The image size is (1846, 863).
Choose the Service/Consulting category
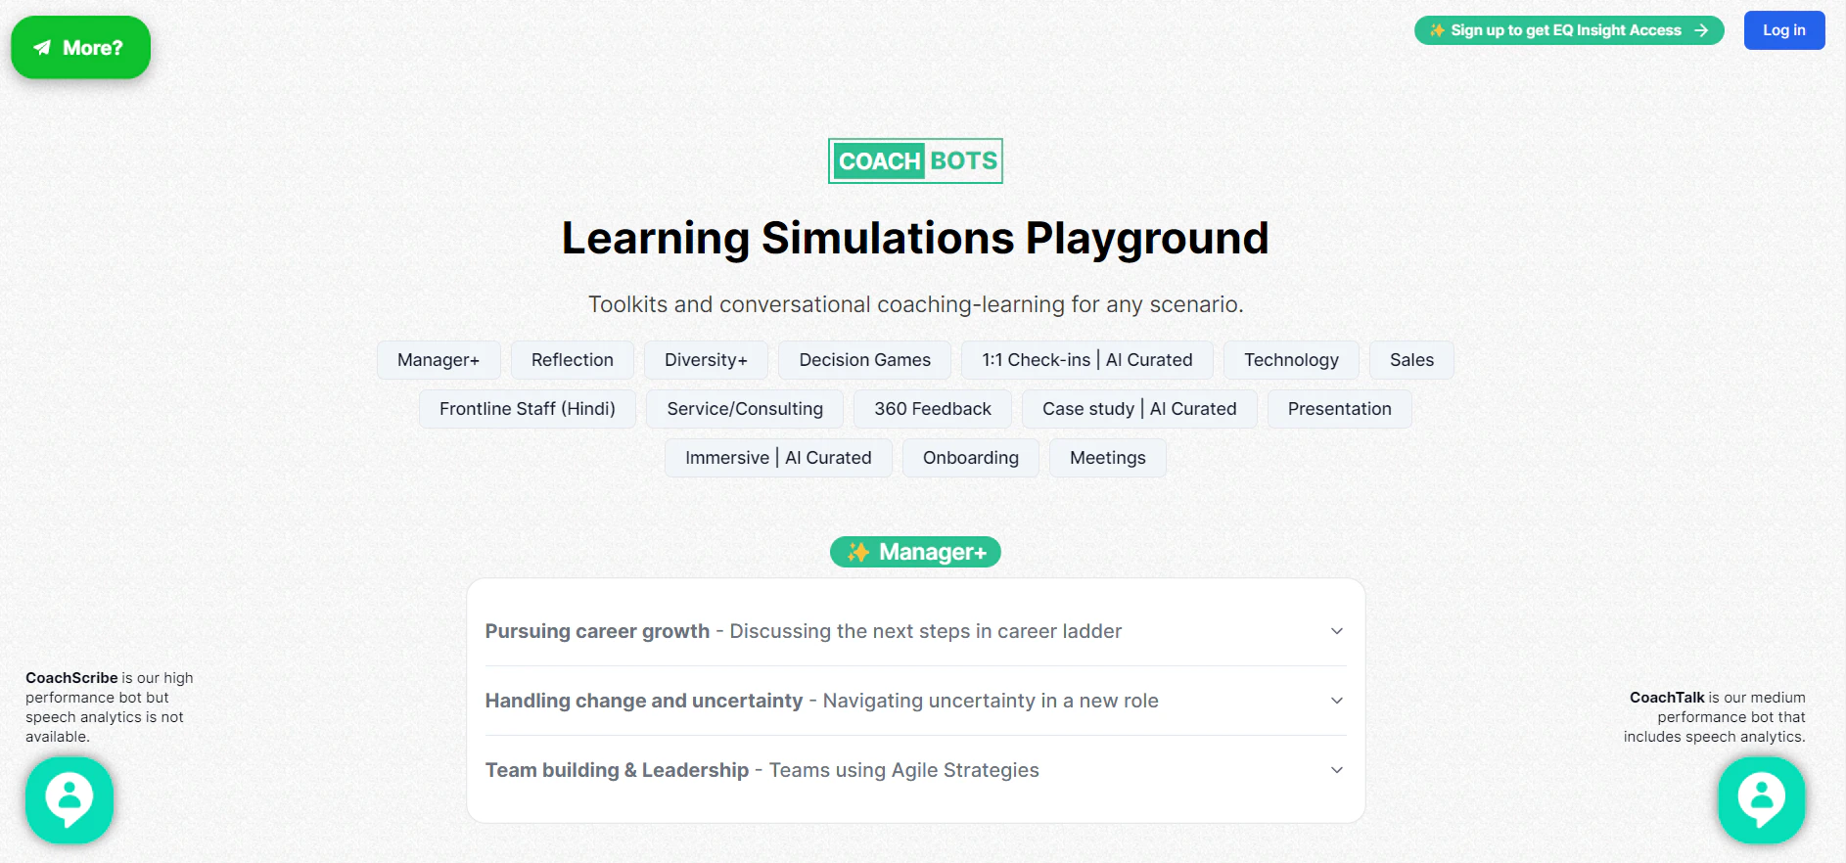point(745,409)
